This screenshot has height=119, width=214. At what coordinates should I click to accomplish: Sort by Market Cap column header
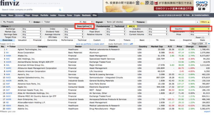[157, 47]
